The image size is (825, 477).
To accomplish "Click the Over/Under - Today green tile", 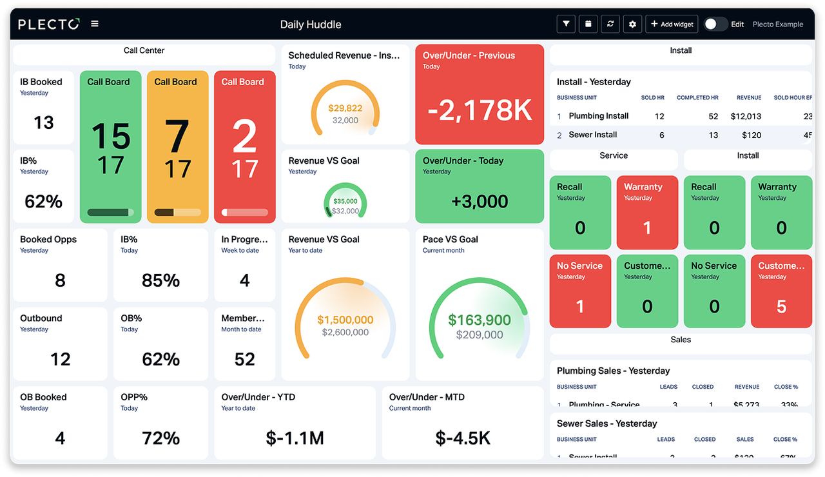I will 479,186.
